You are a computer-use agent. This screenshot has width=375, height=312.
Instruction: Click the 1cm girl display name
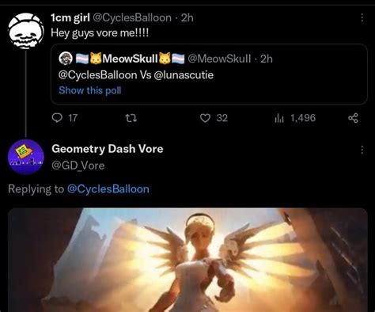point(70,17)
